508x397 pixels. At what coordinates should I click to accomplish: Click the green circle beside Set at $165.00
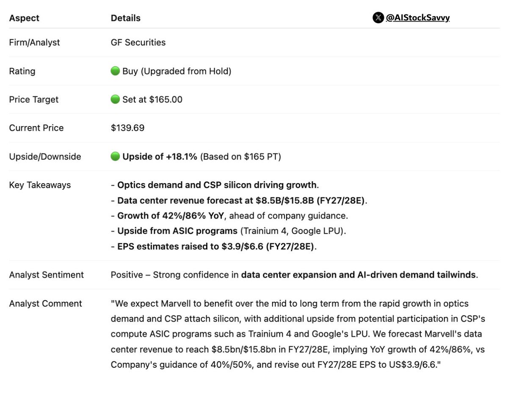pos(115,99)
